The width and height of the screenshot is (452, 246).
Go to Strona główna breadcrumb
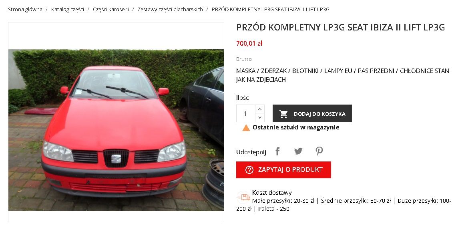point(25,10)
